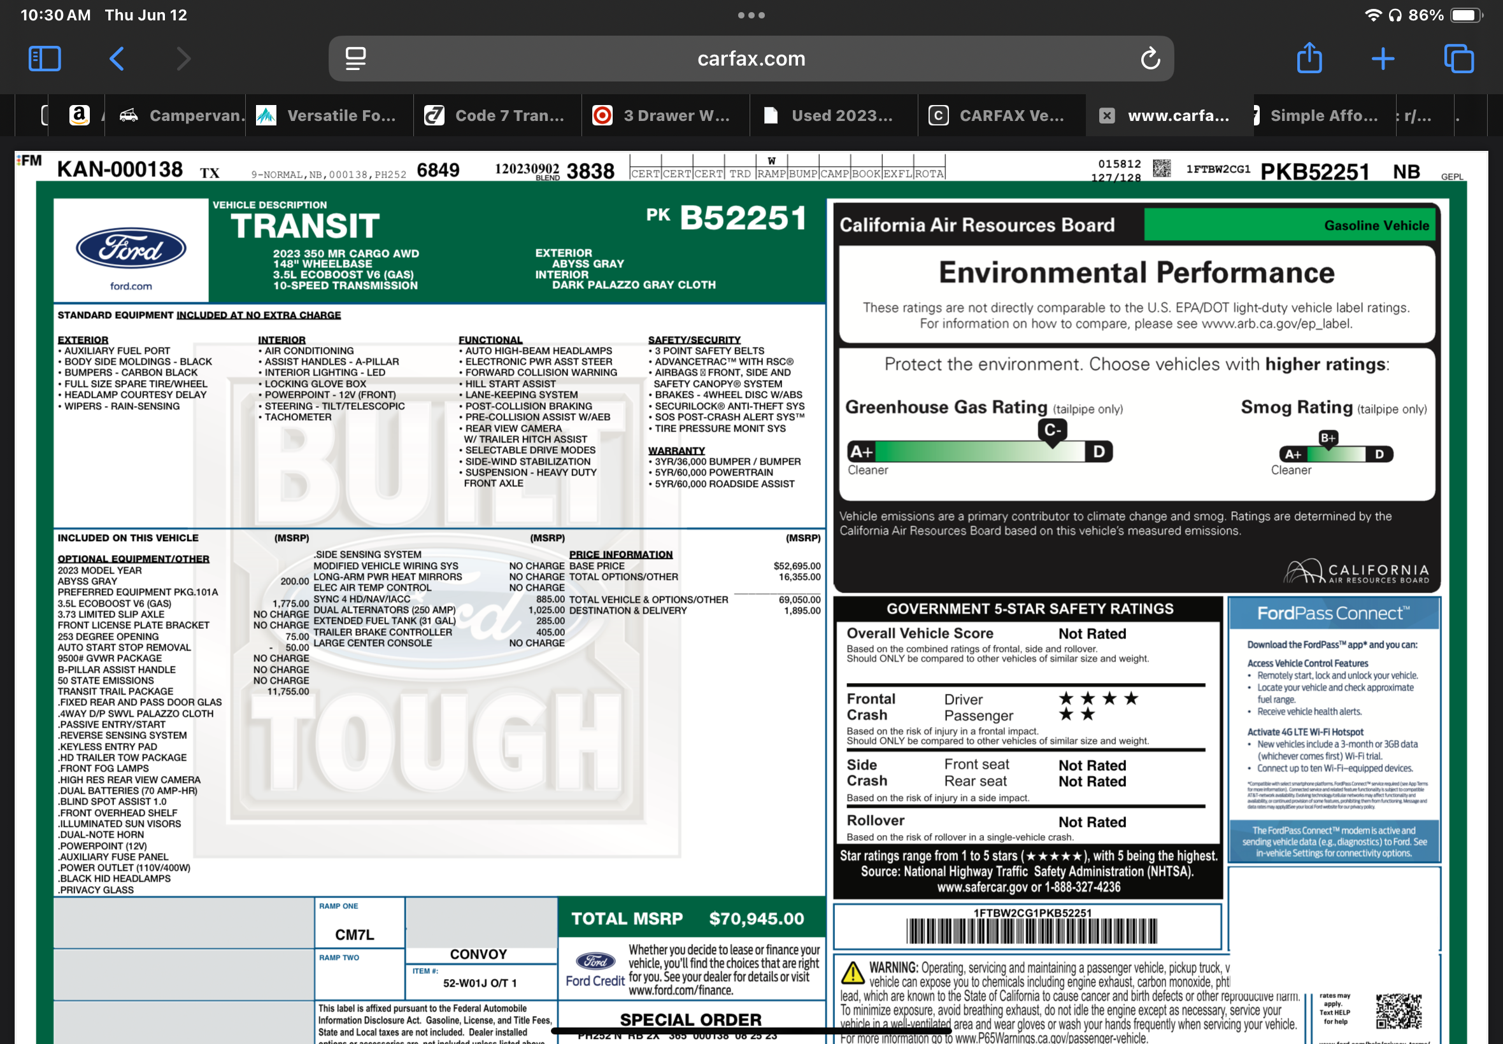Tap the Wi-Fi status icon

click(x=1373, y=15)
